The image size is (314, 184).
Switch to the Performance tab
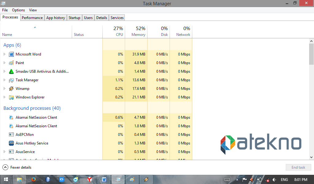click(32, 17)
